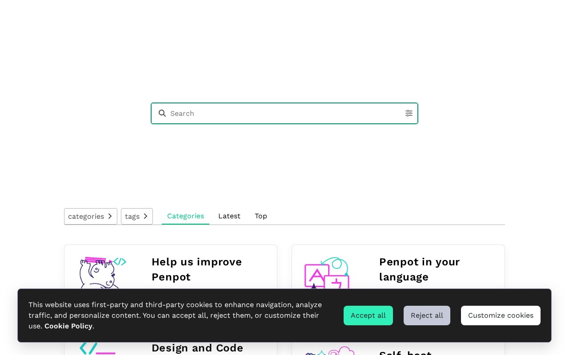Open the Cookie Policy link
The height and width of the screenshot is (355, 569).
click(68, 326)
